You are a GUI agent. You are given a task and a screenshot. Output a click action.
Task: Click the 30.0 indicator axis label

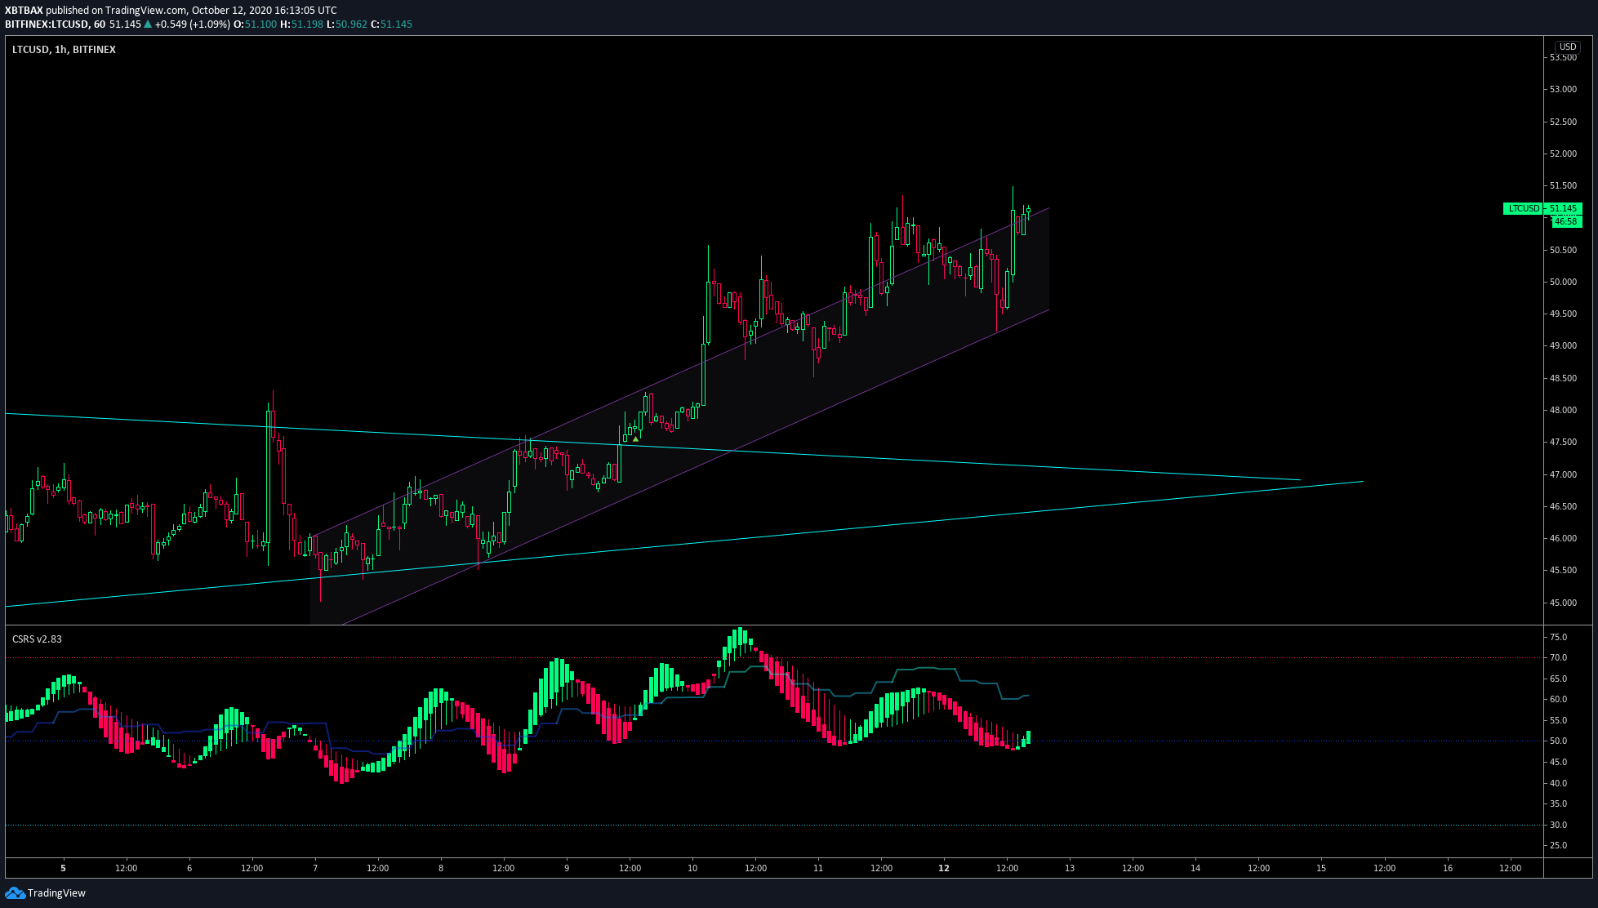1558,825
